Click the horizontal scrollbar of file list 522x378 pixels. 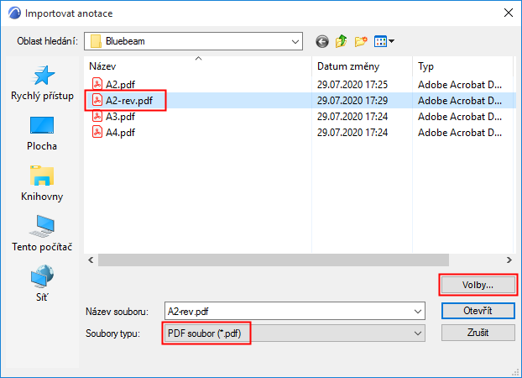tap(252, 260)
